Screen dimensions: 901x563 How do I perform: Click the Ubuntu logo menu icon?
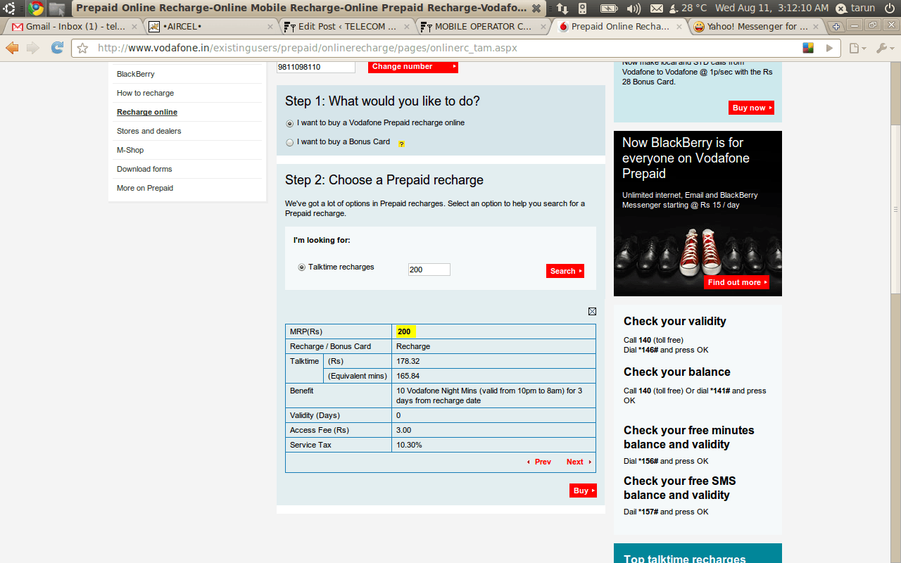coord(10,8)
